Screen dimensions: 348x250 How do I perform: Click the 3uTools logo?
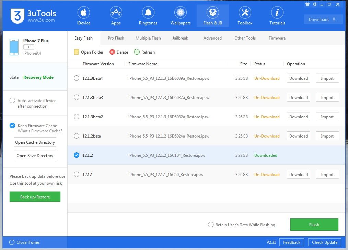coord(33,16)
